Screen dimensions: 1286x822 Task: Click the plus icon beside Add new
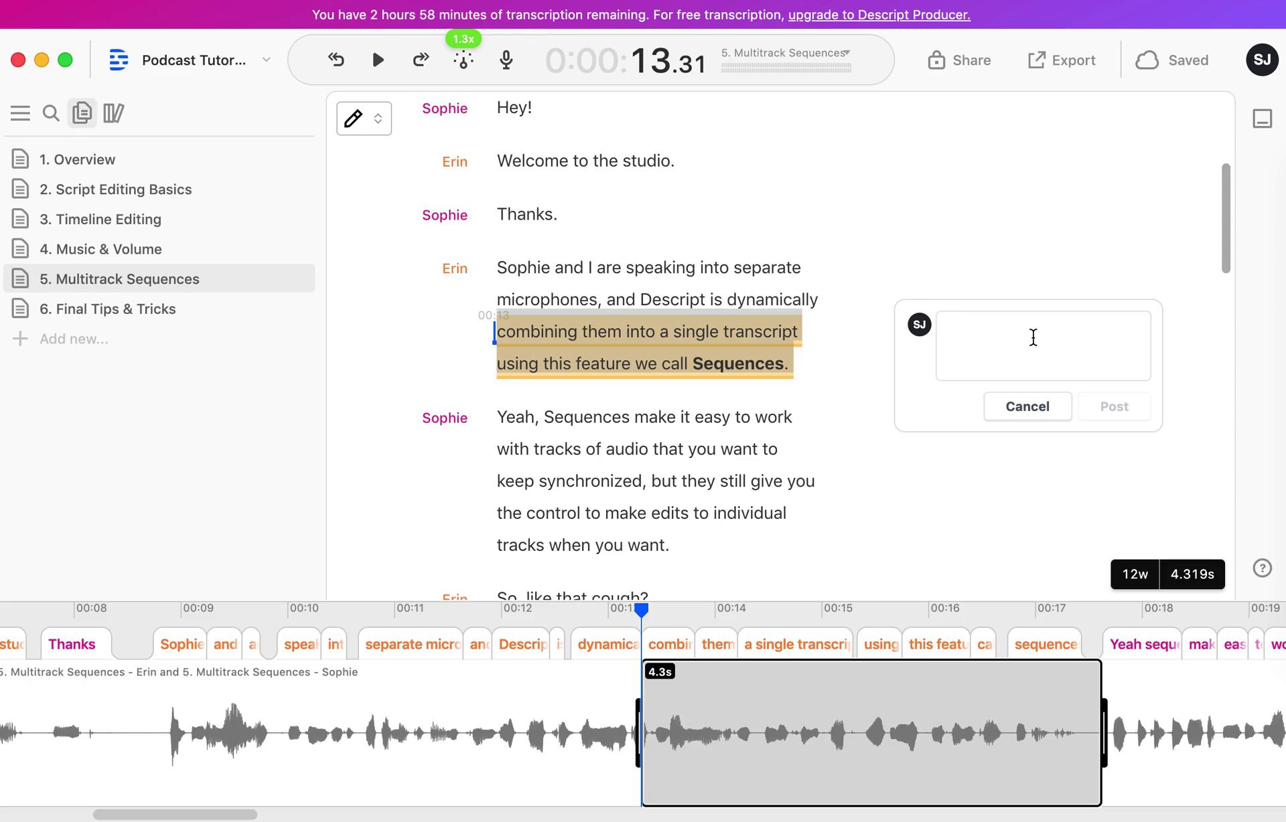(x=20, y=339)
